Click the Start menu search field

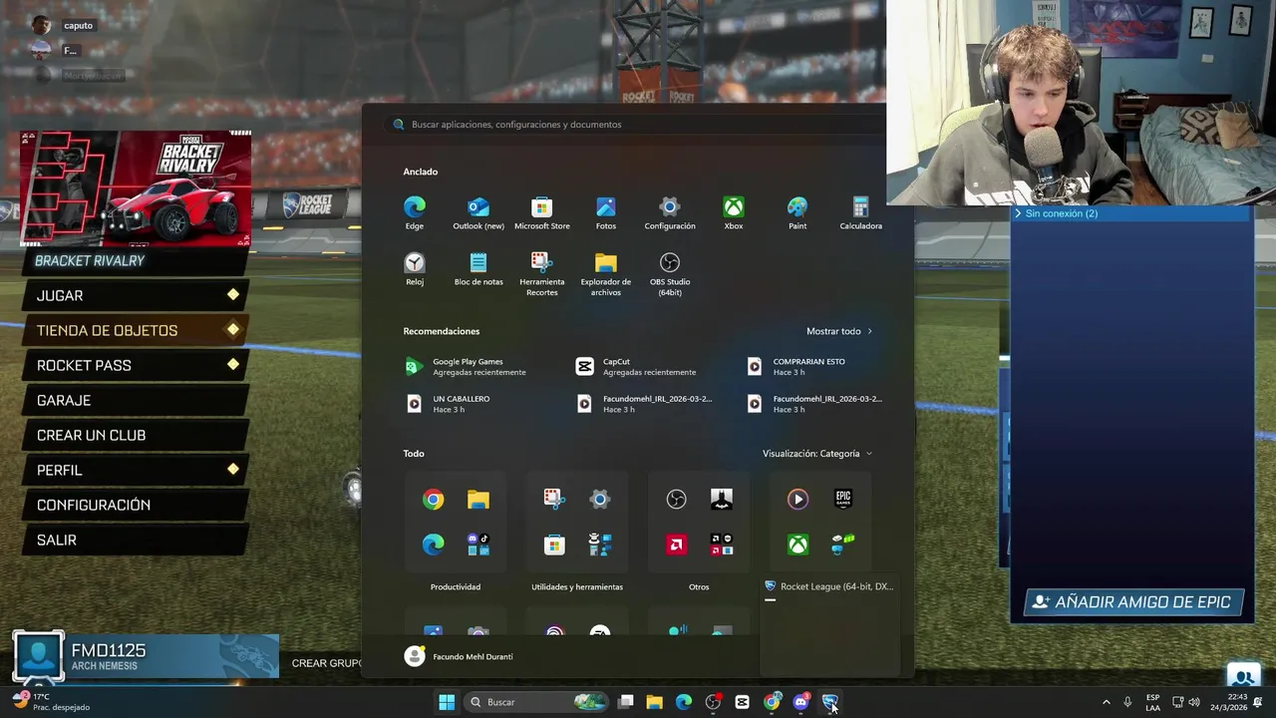click(x=638, y=125)
